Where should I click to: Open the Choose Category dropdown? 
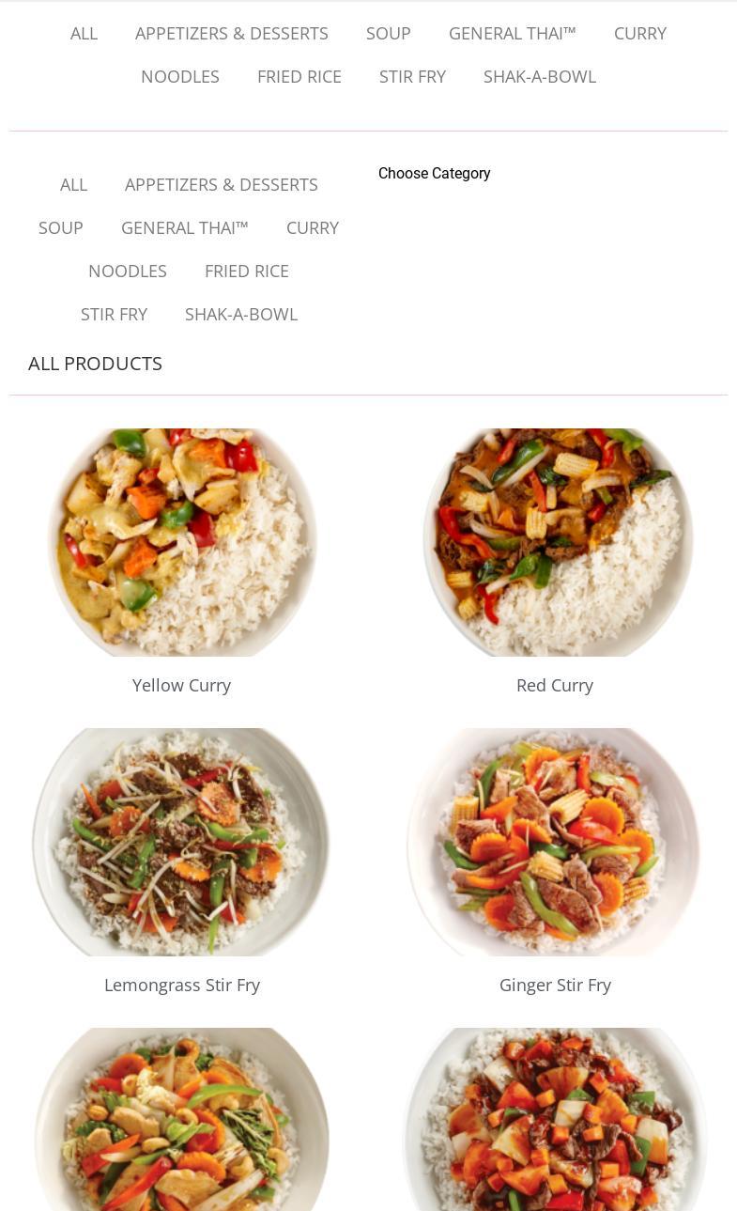coord(435,174)
